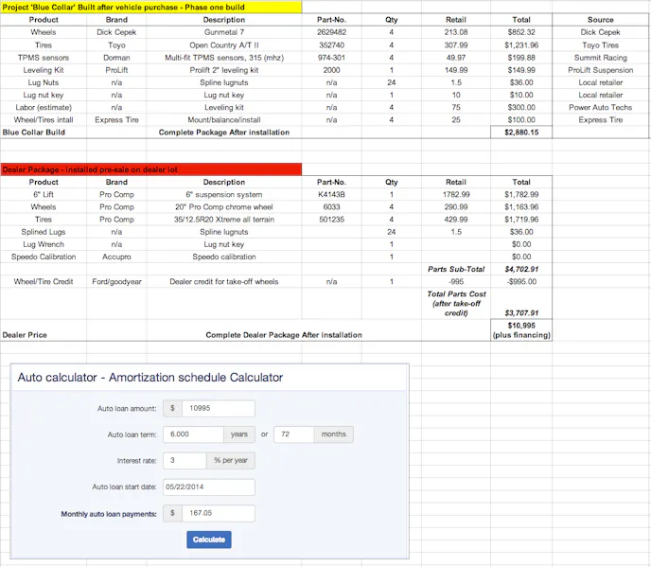Click the Source column header cell
Screen dimensions: 651x567
[601, 19]
